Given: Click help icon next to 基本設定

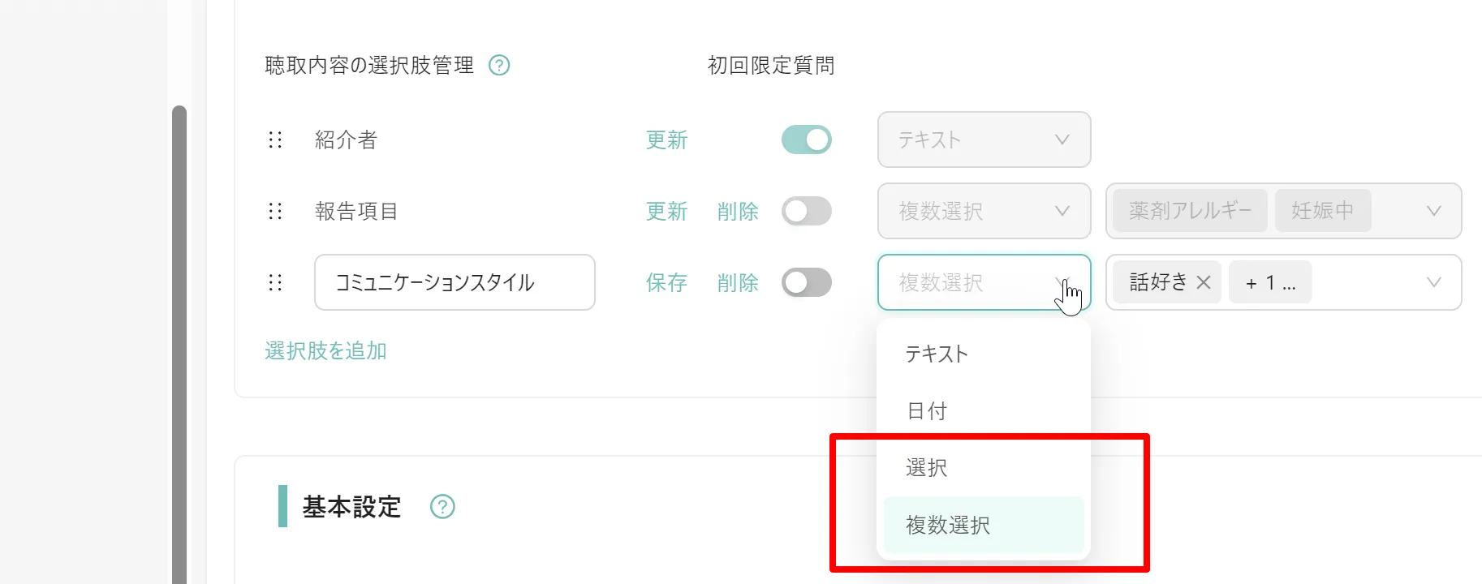Looking at the screenshot, I should 442,507.
